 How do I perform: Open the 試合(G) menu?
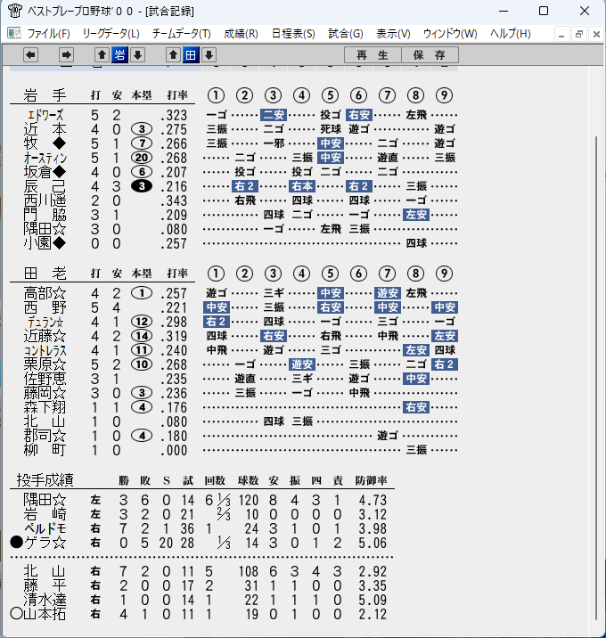346,33
